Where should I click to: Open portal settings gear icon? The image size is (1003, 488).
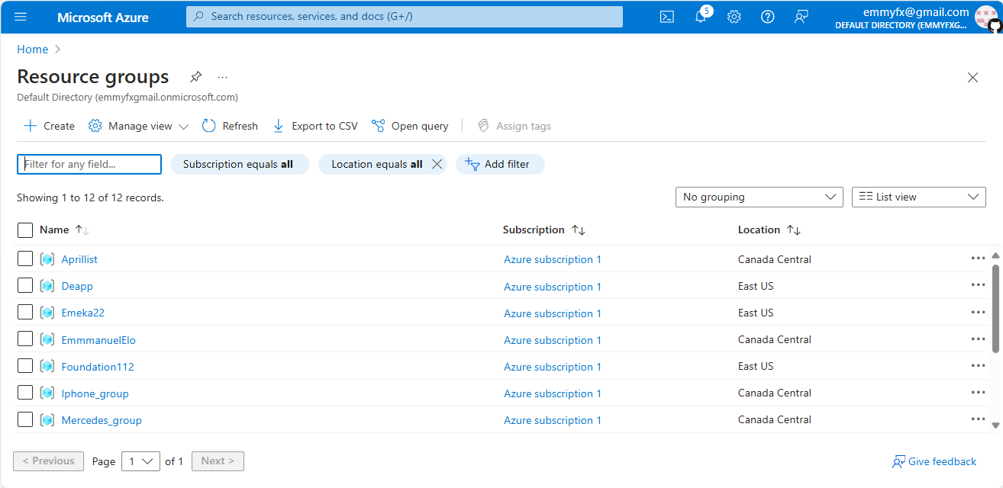pos(734,17)
